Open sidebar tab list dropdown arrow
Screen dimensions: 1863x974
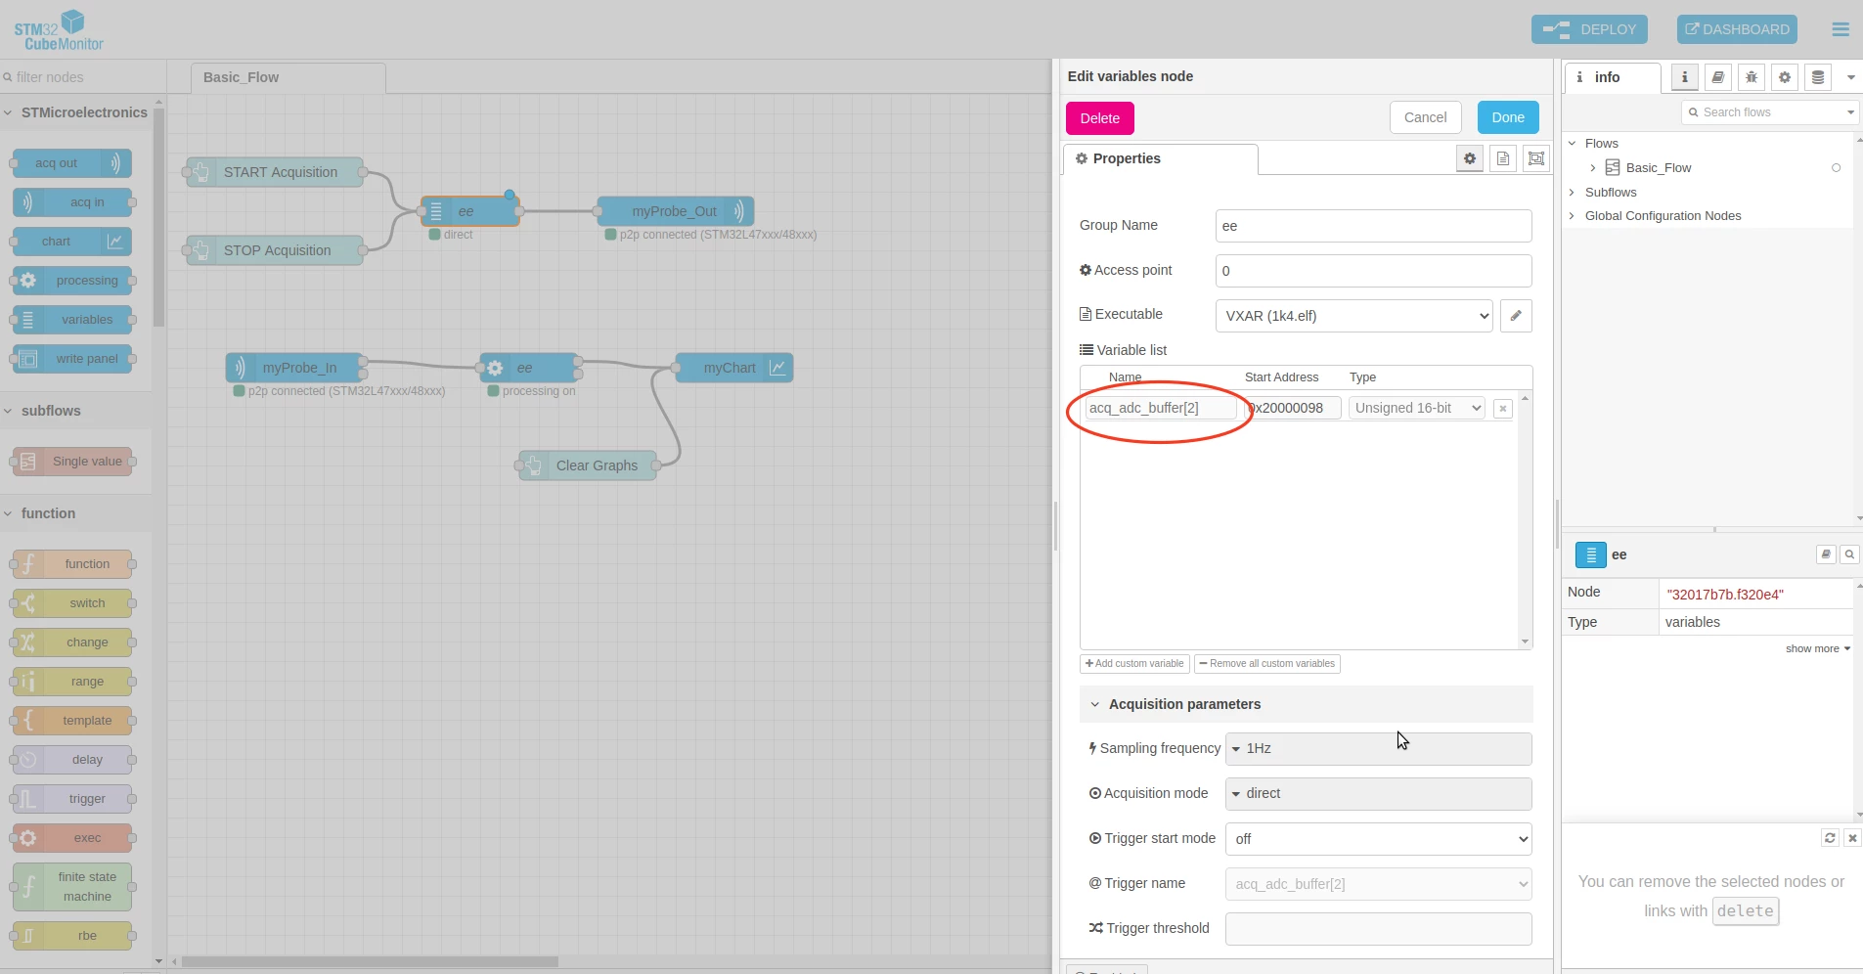point(1850,77)
